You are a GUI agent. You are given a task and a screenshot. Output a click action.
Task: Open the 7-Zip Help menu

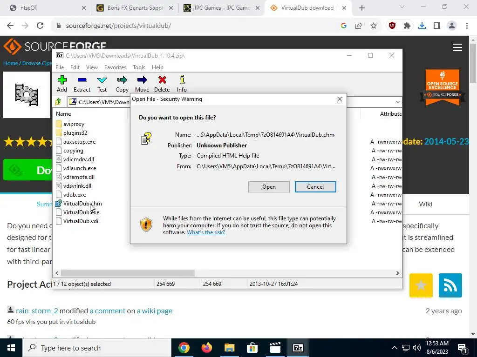[157, 67]
